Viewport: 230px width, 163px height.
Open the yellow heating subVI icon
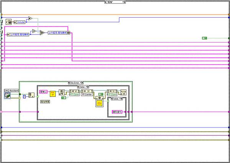pos(99,103)
